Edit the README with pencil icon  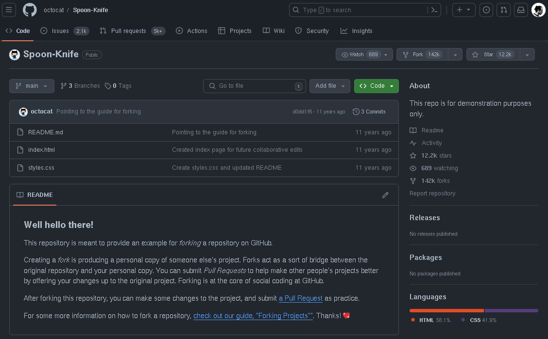point(385,195)
